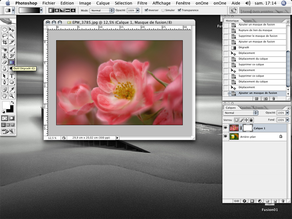The width and height of the screenshot is (292, 219).
Task: Select the elliptical Marquee tool
Action: 4,30
